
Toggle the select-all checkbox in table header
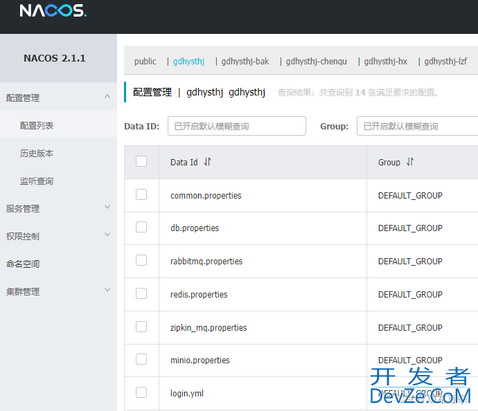[141, 162]
